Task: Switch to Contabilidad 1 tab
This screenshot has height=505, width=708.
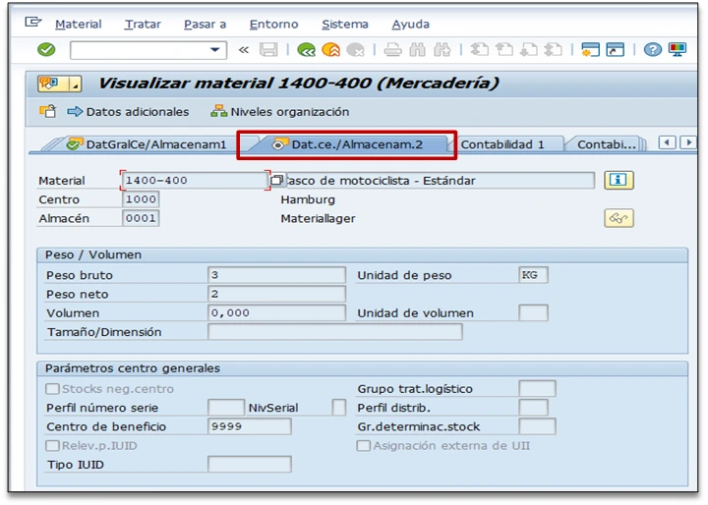Action: pos(502,144)
